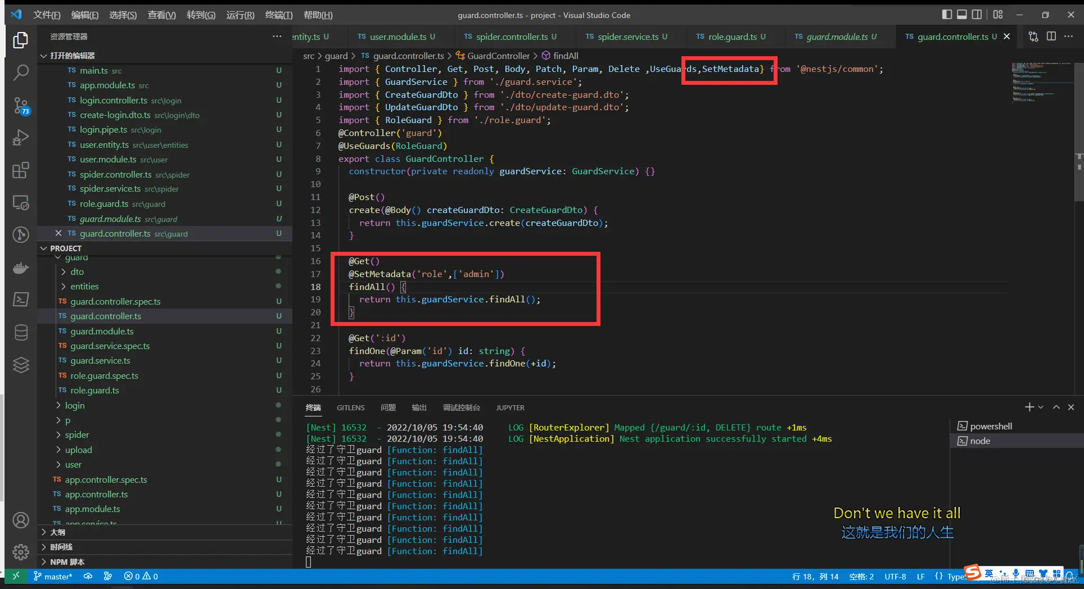Open editor More Actions ellipsis menu
The width and height of the screenshot is (1084, 589).
1068,37
